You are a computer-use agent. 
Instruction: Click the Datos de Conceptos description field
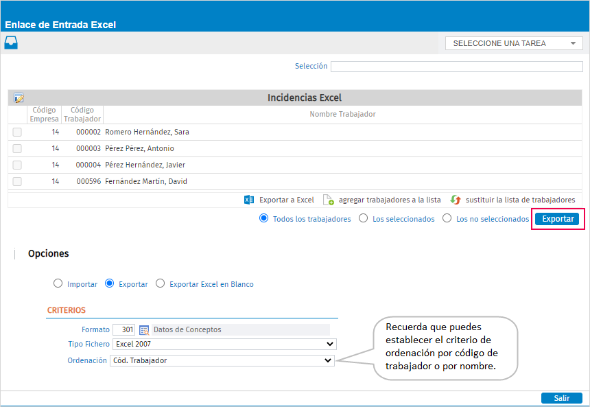coord(240,330)
